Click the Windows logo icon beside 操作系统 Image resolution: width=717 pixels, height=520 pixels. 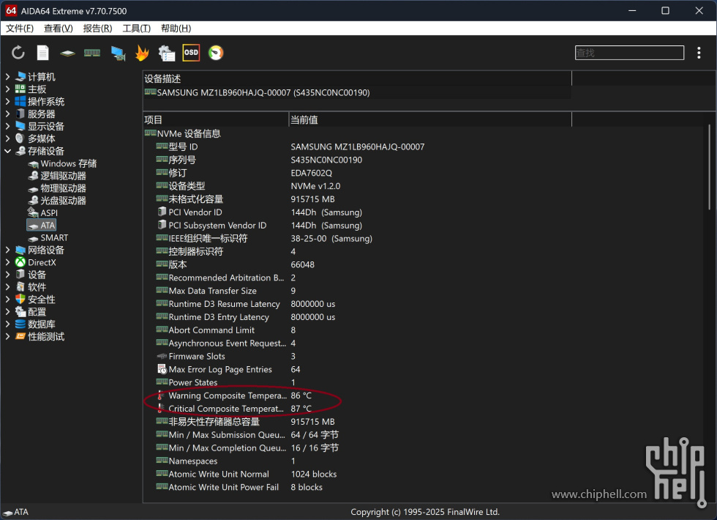click(20, 101)
